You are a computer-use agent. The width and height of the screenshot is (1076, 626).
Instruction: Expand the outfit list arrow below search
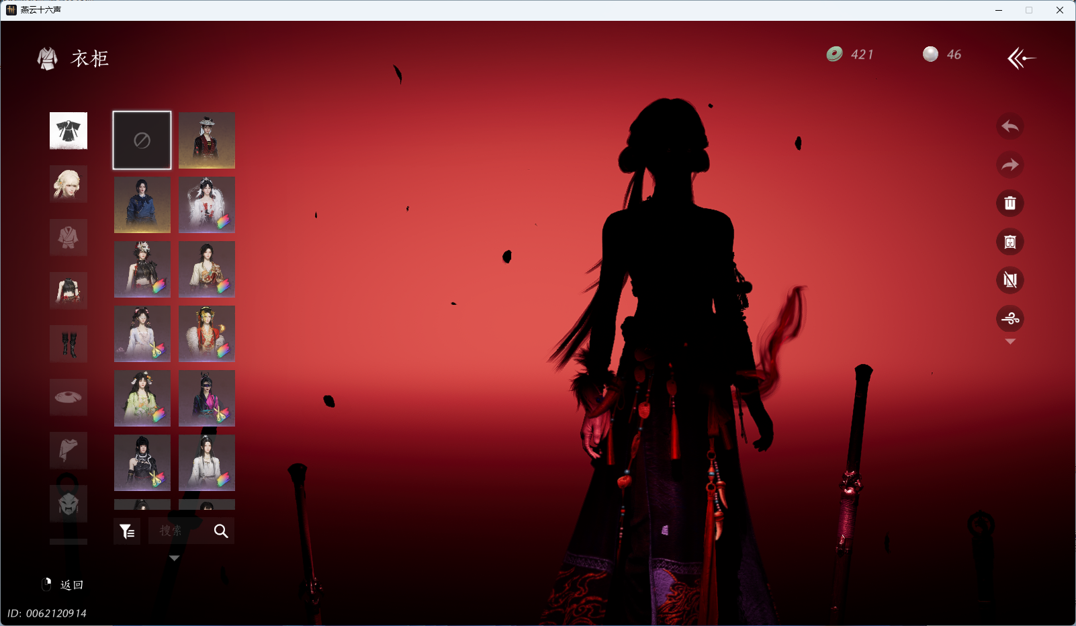click(x=174, y=558)
